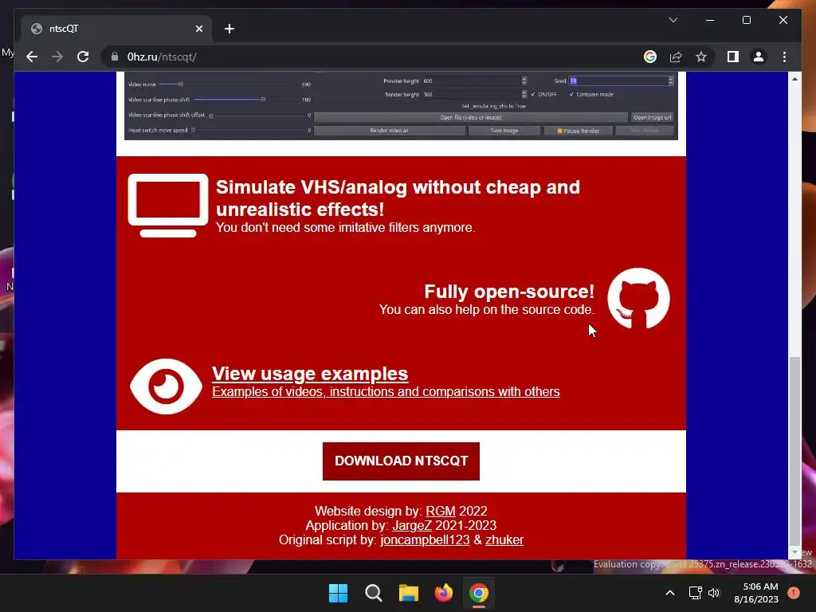Open the View usage examples link
This screenshot has height=612, width=816.
pyautogui.click(x=310, y=374)
